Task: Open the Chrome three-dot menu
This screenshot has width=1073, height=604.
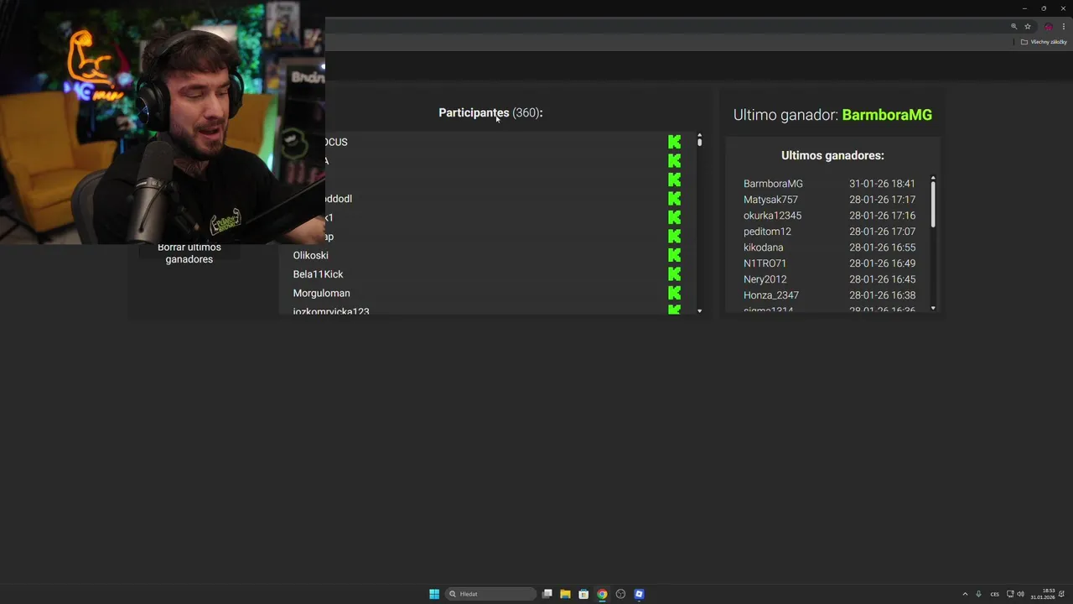Action: (1064, 27)
